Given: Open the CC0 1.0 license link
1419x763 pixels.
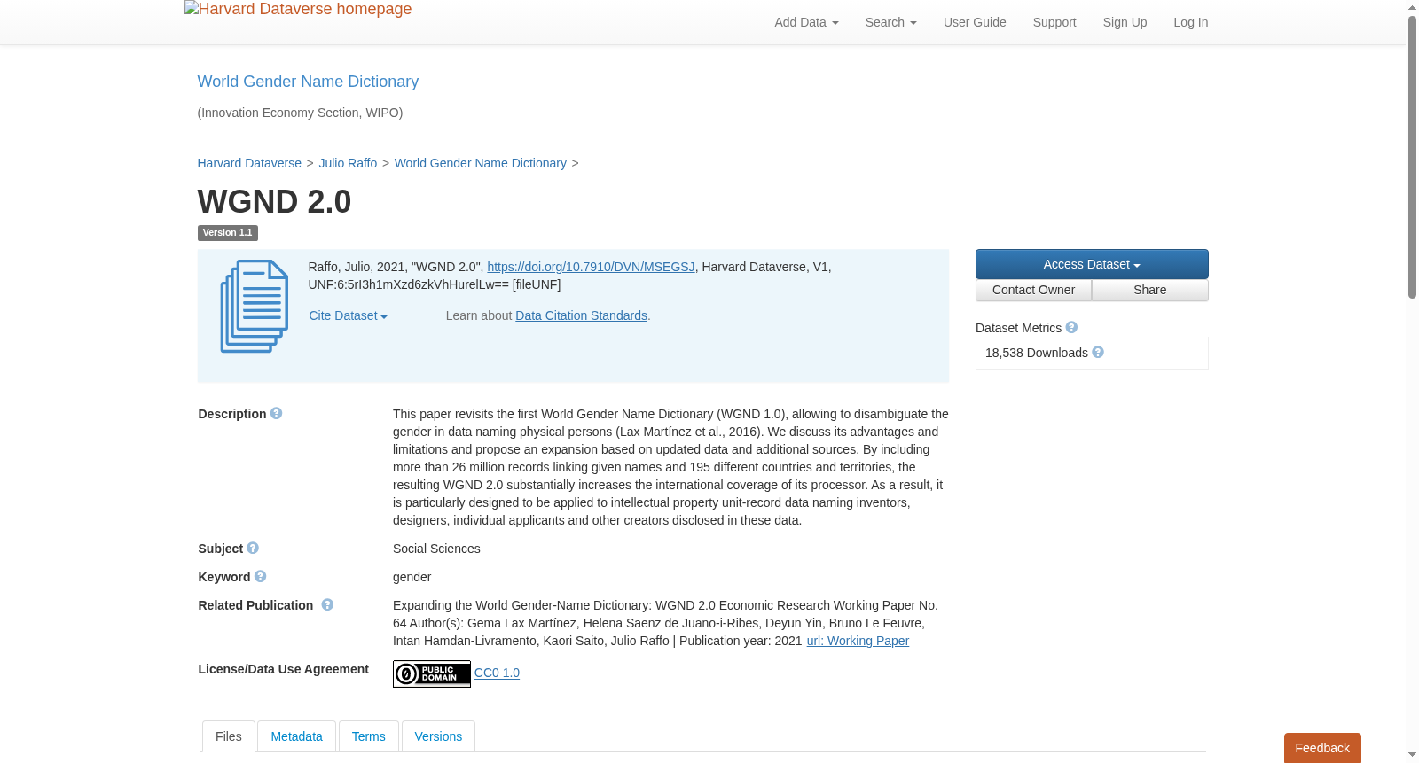Looking at the screenshot, I should tap(497, 673).
